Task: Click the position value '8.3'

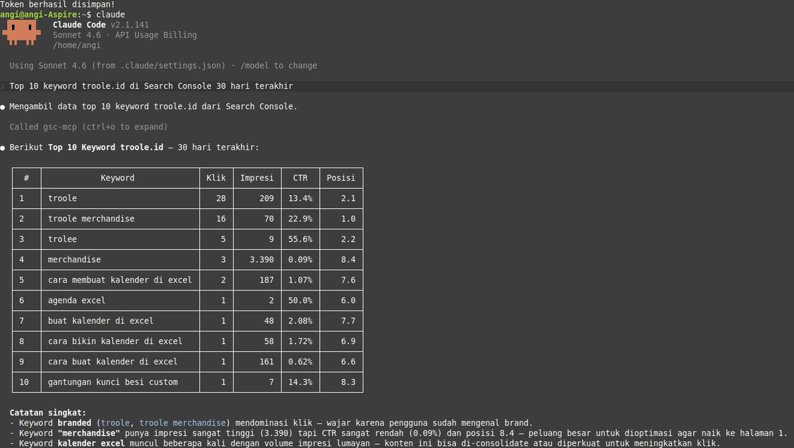Action: pyautogui.click(x=348, y=382)
